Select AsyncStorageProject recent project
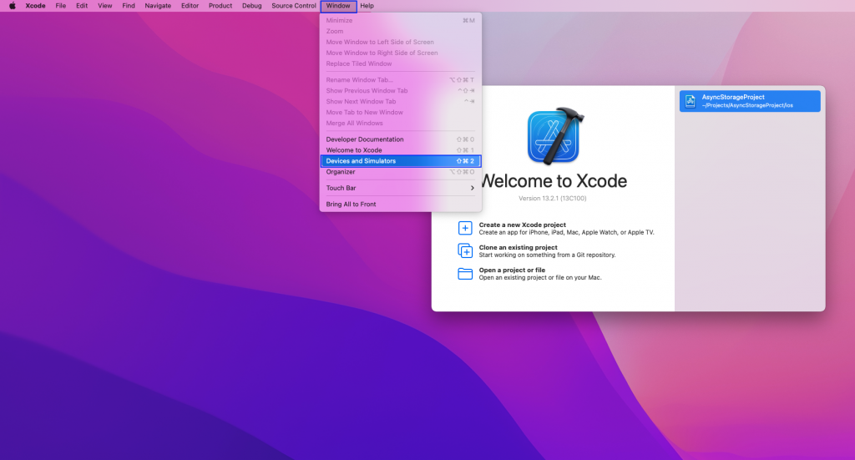Viewport: 855px width, 460px height. click(x=750, y=101)
